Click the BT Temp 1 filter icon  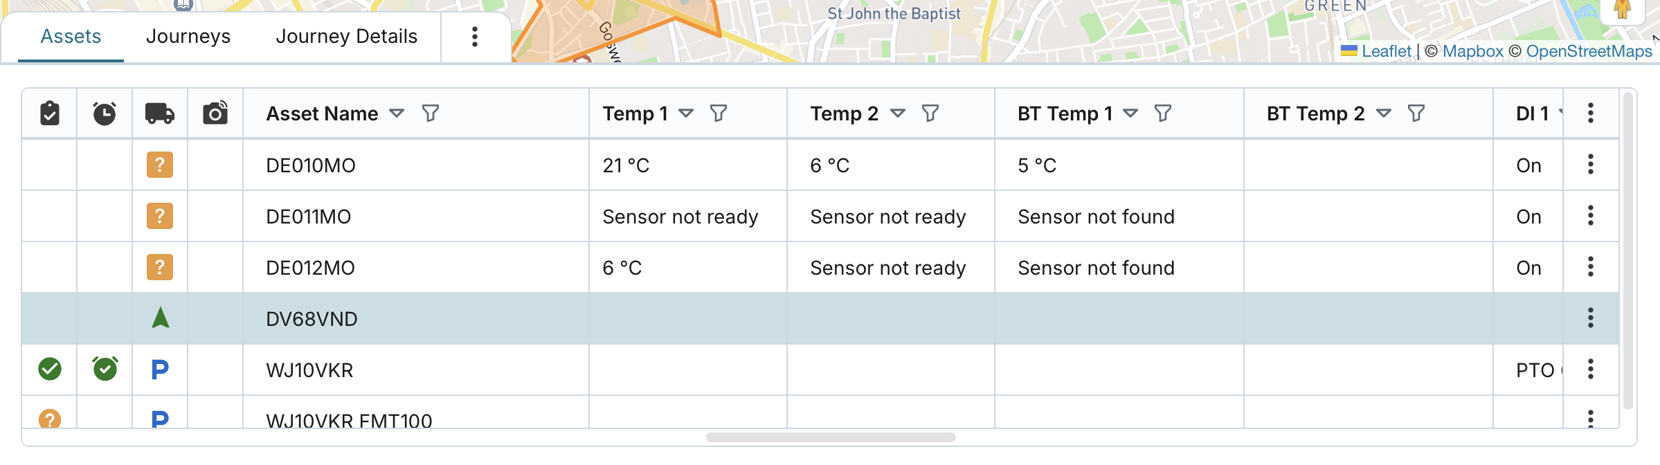pos(1163,113)
